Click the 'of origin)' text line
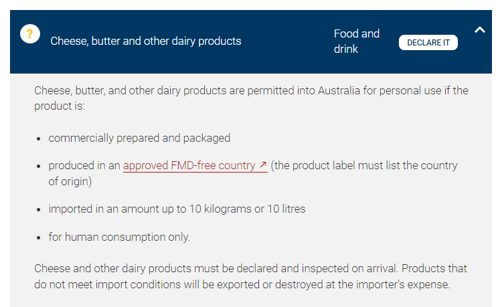The height and width of the screenshot is (307, 498). click(x=70, y=182)
